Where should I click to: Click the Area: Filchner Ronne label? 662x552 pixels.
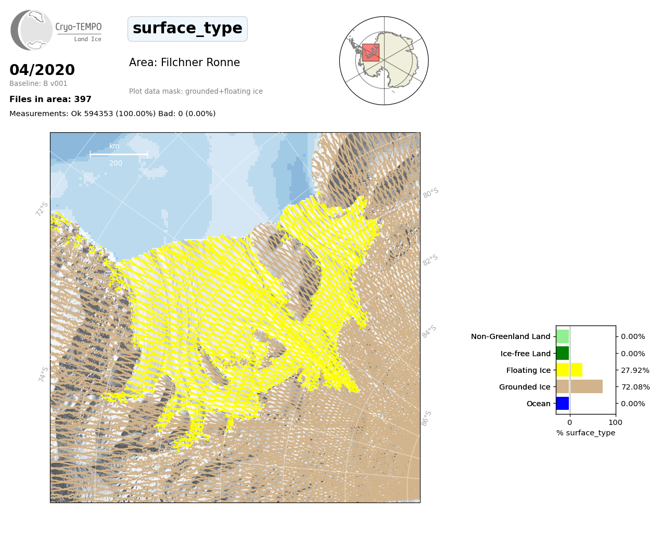[x=184, y=62]
